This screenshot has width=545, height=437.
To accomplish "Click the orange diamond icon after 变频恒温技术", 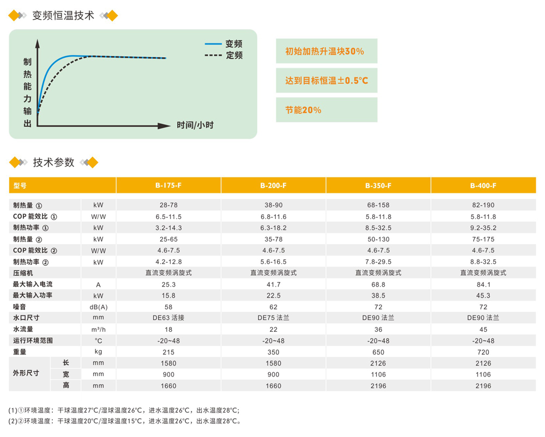I will 112,16.
